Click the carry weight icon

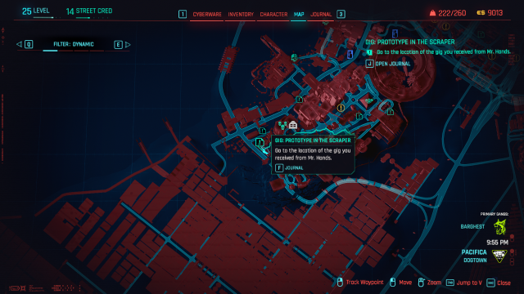point(432,13)
